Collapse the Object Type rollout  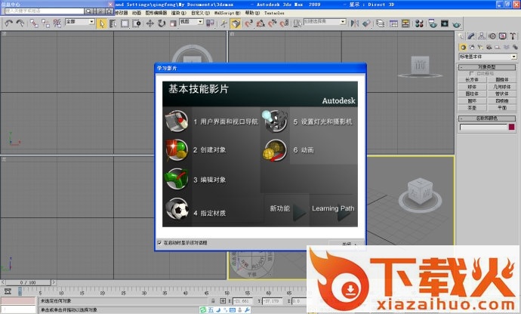click(x=487, y=67)
